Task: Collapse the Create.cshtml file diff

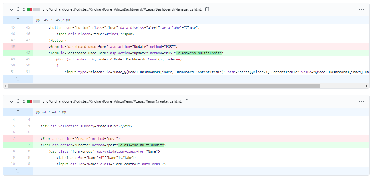Action: coord(11,101)
